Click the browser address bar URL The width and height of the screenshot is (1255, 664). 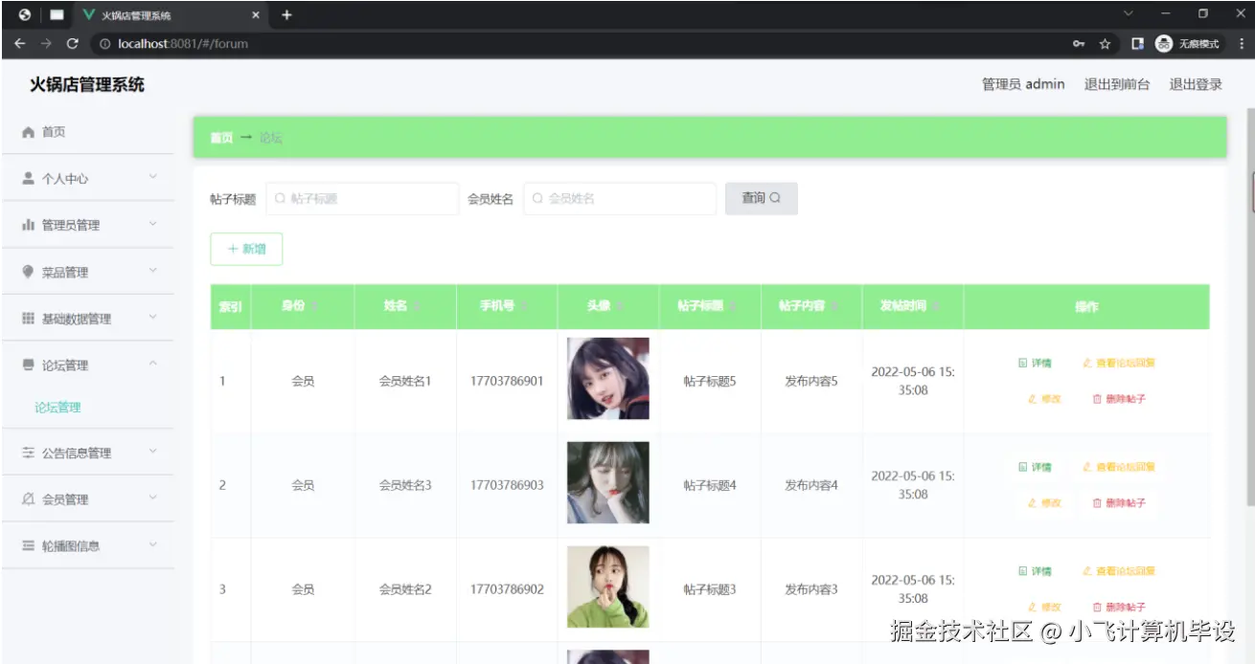click(182, 44)
